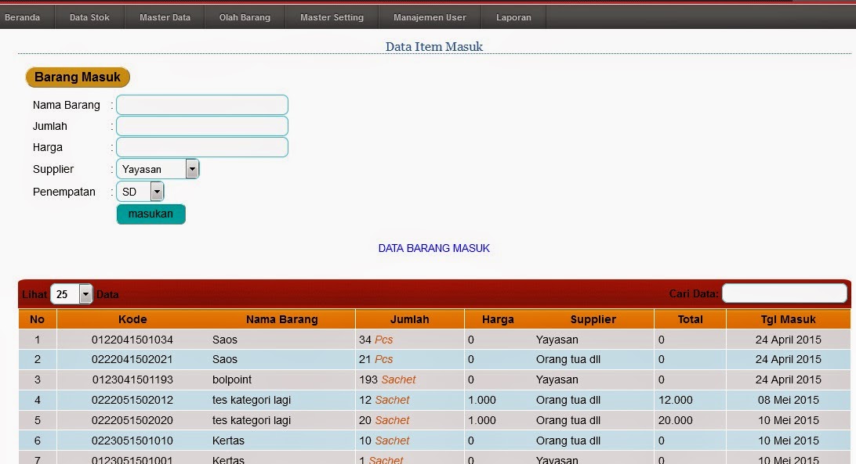This screenshot has width=856, height=464.
Task: Open the Master Data menu
Action: tap(165, 16)
